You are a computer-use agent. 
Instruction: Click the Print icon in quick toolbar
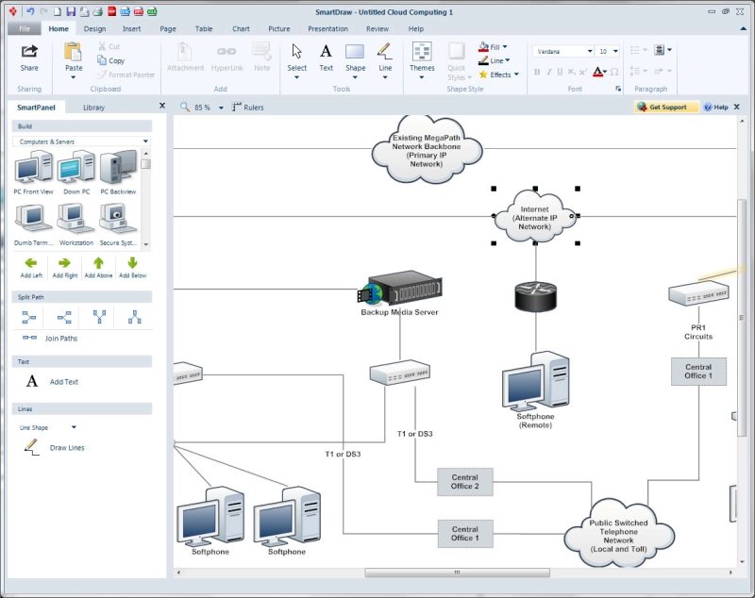[x=98, y=11]
